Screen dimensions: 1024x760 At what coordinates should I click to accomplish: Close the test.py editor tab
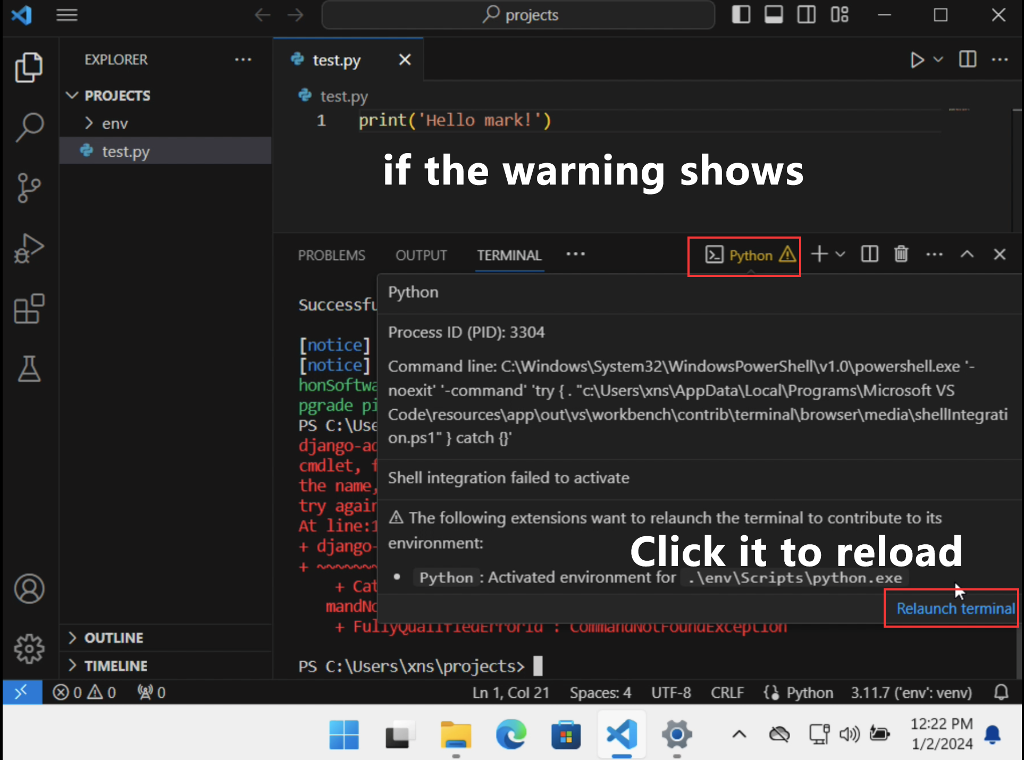coord(405,60)
